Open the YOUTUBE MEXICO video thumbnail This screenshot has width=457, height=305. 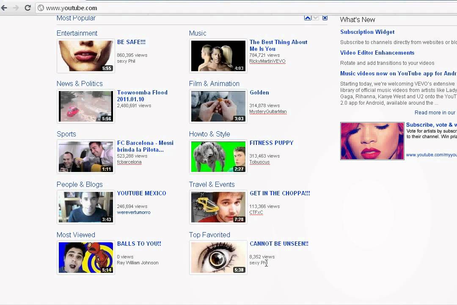pos(85,207)
